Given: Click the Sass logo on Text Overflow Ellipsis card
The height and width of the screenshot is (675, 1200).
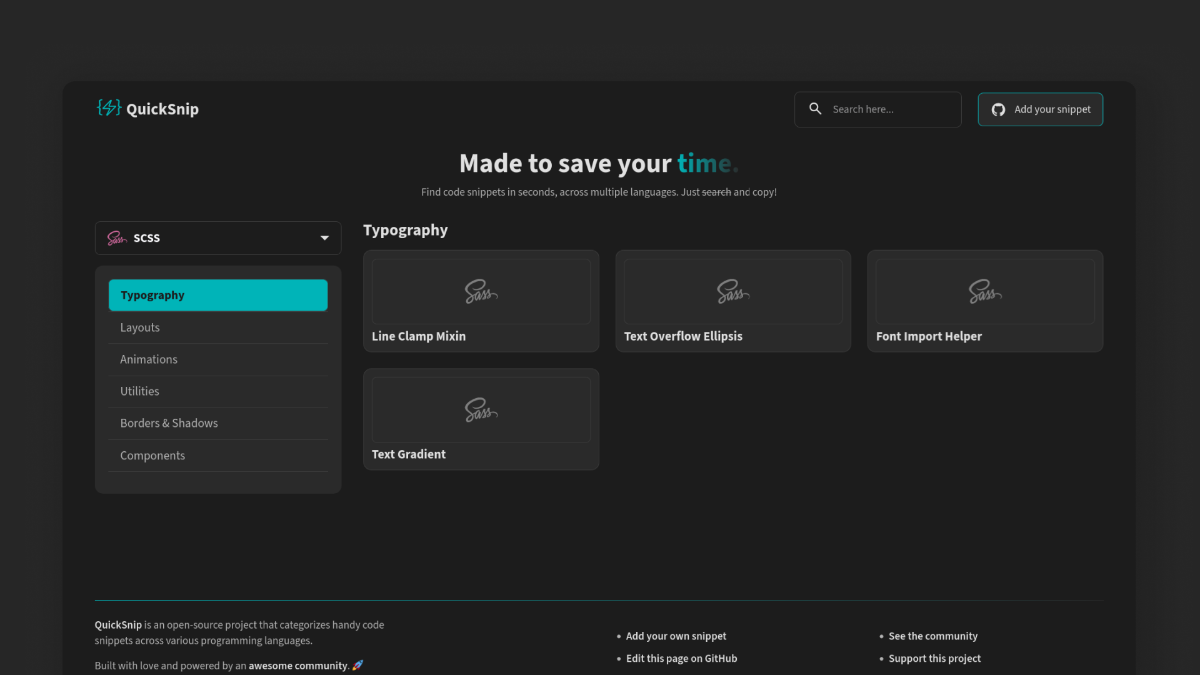Looking at the screenshot, I should pyautogui.click(x=732, y=291).
